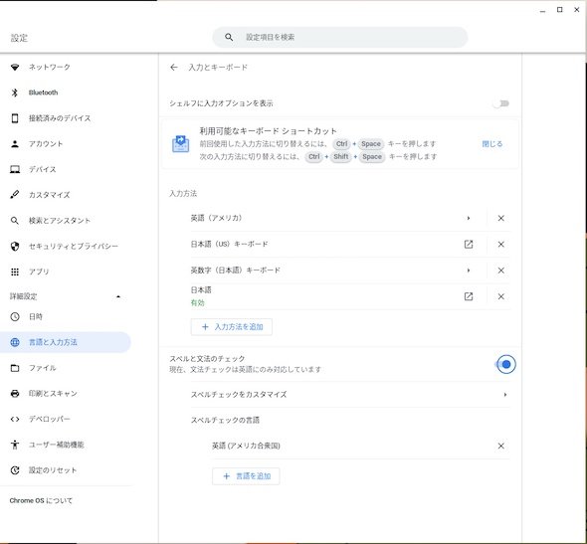Open the ユーザー補助機能 accessibility section
Image resolution: width=587 pixels, height=544 pixels.
(57, 445)
